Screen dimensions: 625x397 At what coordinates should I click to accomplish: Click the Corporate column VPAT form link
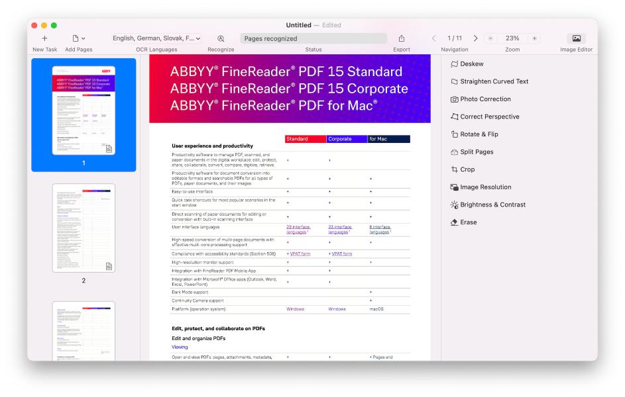[x=342, y=254]
